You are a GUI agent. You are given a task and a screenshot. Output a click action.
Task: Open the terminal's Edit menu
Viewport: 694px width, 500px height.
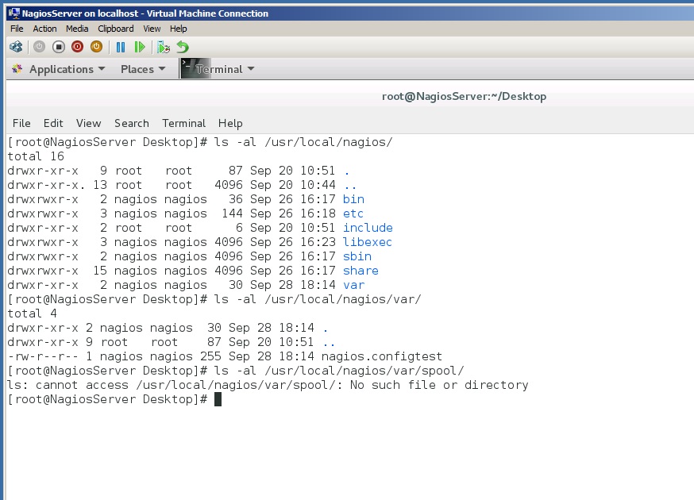(53, 123)
